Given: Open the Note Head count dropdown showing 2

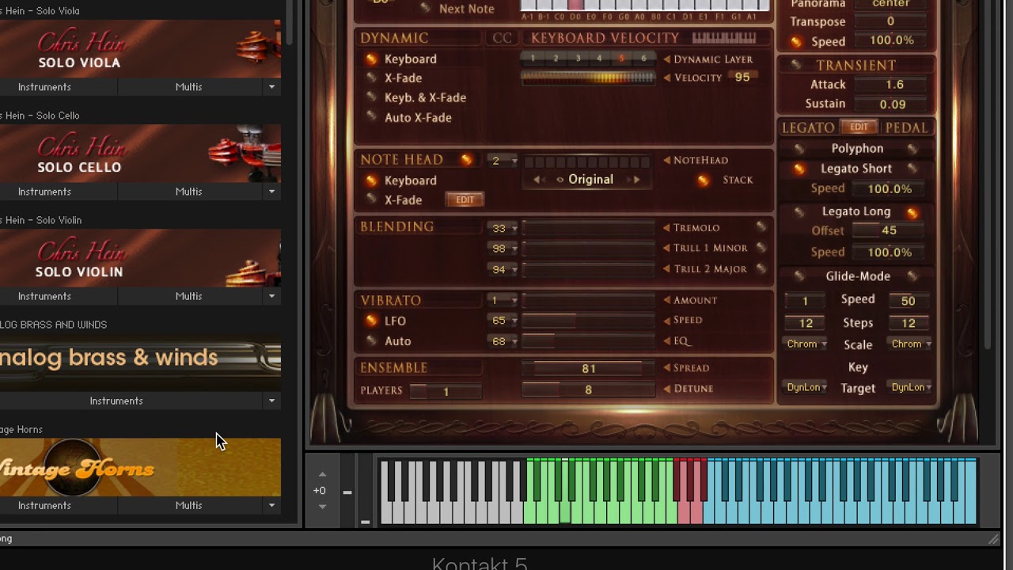Looking at the screenshot, I should tap(502, 161).
